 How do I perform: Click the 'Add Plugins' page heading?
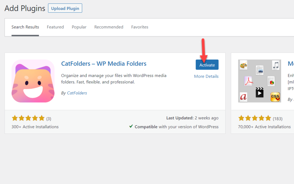pyautogui.click(x=25, y=8)
